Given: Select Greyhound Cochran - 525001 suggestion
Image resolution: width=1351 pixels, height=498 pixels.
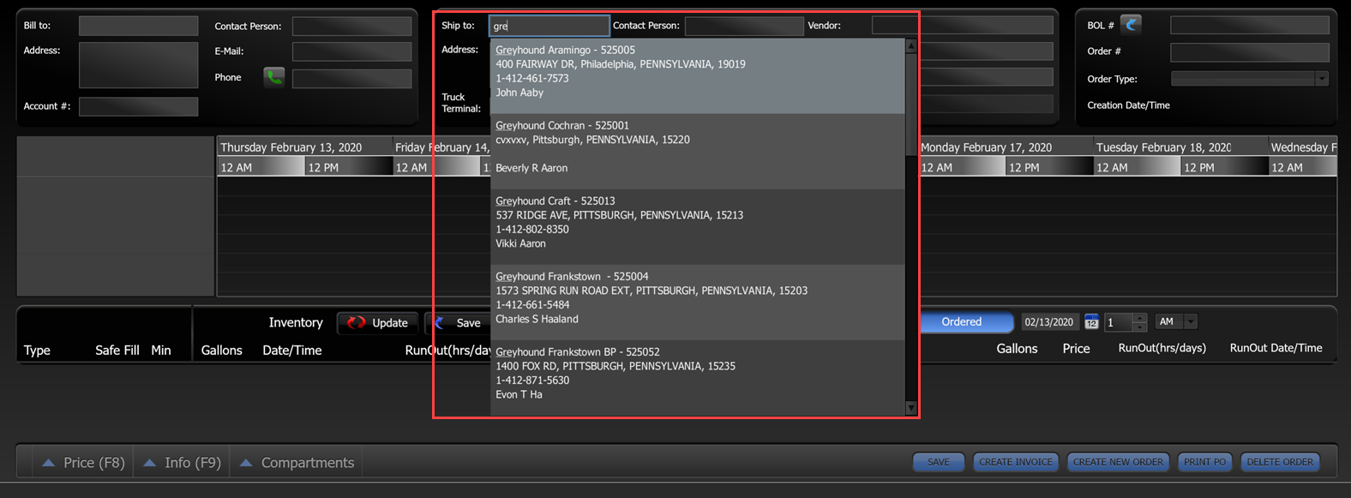Looking at the screenshot, I should tap(697, 152).
